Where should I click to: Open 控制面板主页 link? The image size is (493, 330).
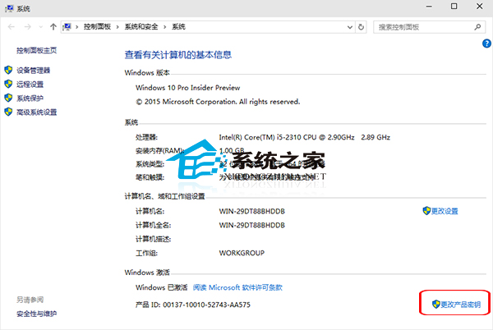pos(36,51)
